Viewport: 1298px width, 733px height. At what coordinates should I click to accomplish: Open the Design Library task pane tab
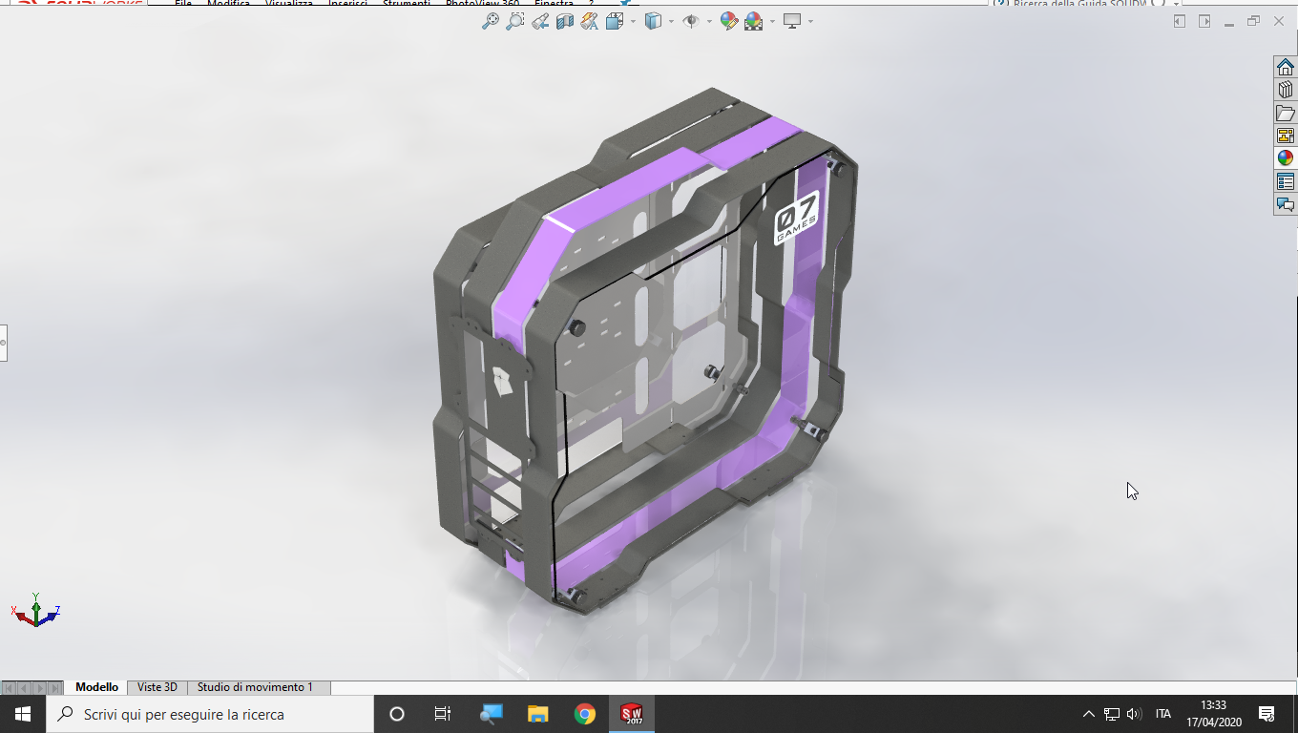[1286, 90]
